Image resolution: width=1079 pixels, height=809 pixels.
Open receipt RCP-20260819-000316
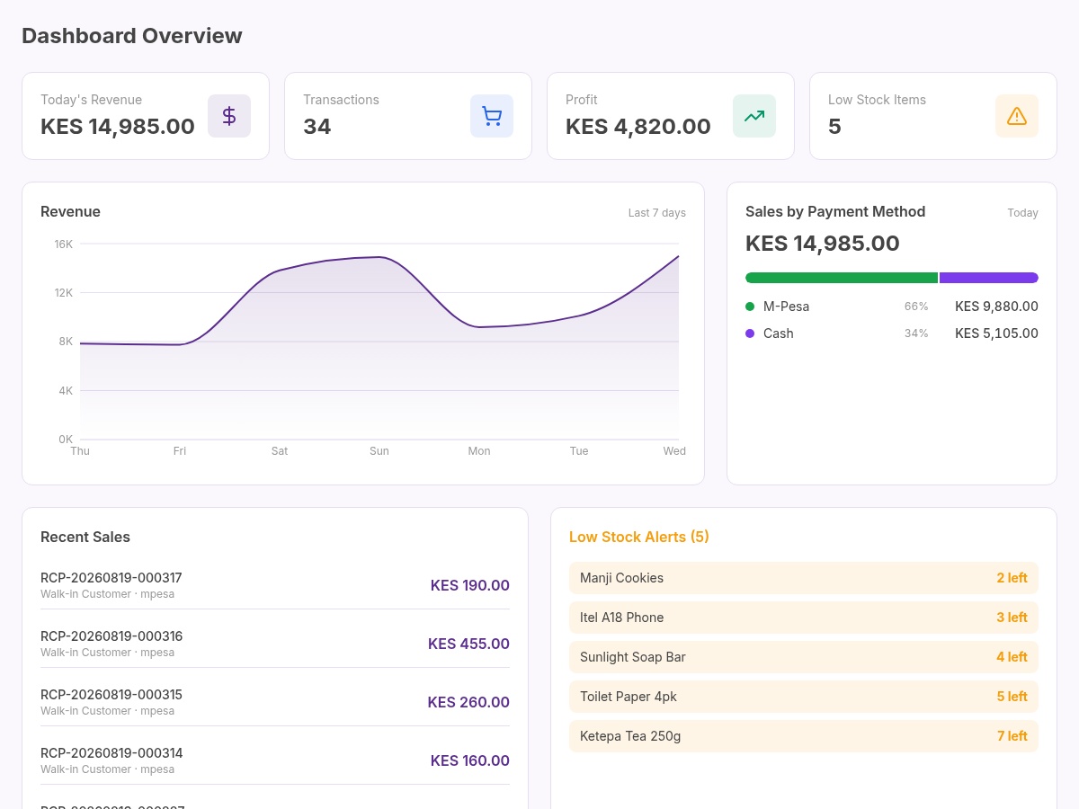(275, 644)
